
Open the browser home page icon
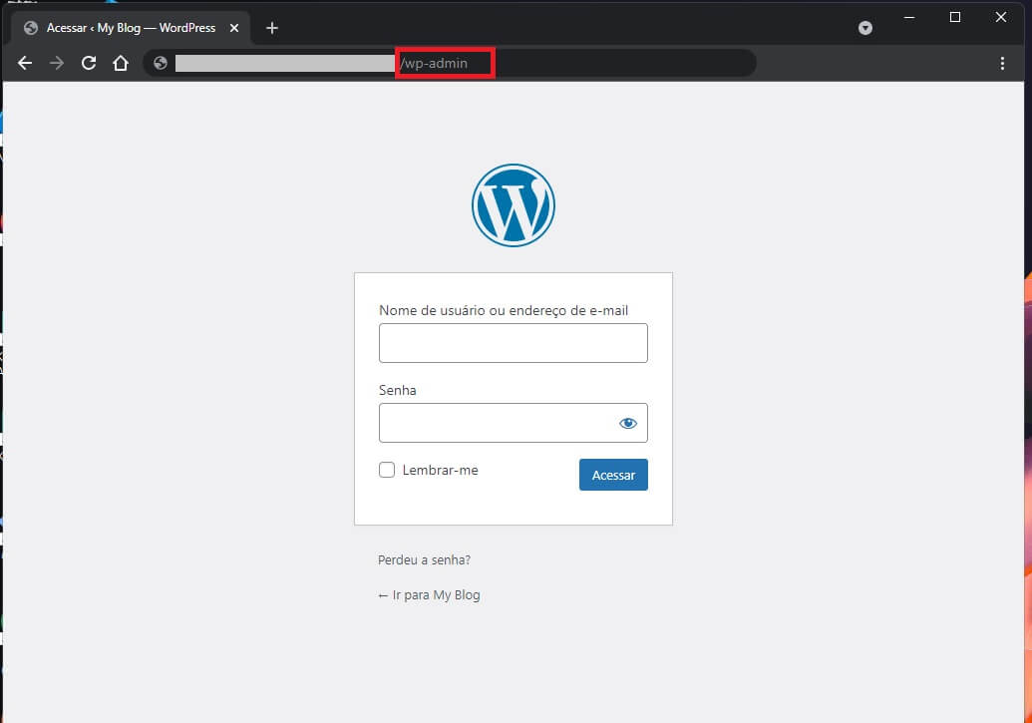121,63
